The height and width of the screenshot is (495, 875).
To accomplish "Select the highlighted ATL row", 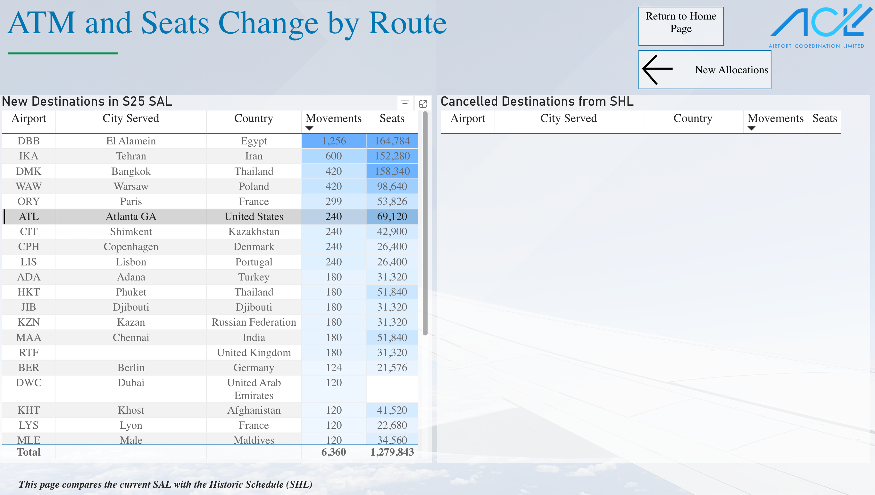I will [x=210, y=216].
